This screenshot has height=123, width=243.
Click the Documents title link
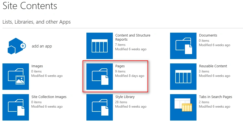[208, 35]
